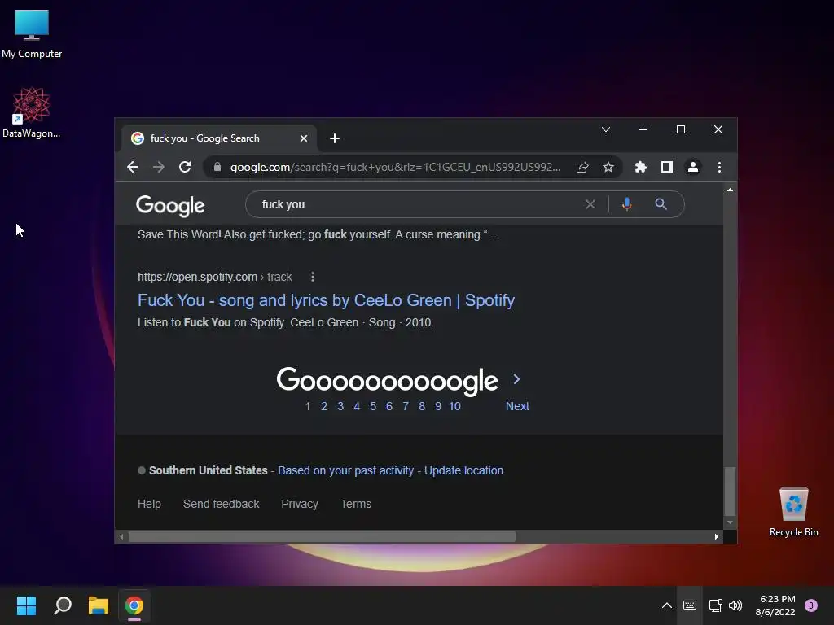Open the CeeLo Green Spotify result
Screen dimensions: 834x625
326,300
